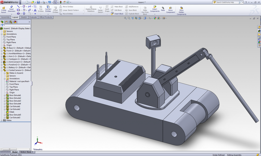Open the Evaluate tab
The width and height of the screenshot is (261, 156).
tap(33, 17)
